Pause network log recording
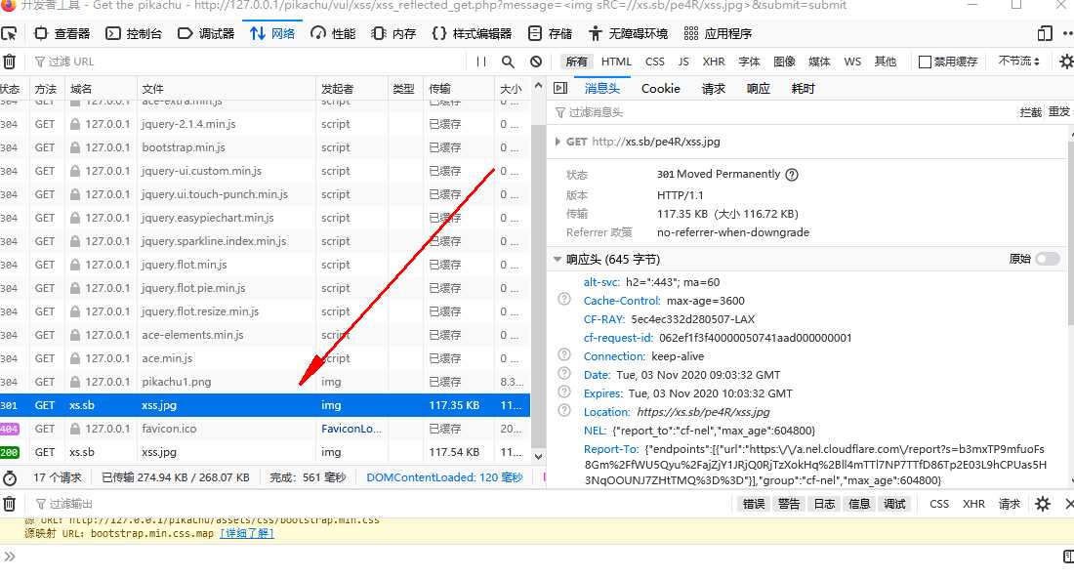Screen dimensions: 1074x578 click(x=480, y=62)
